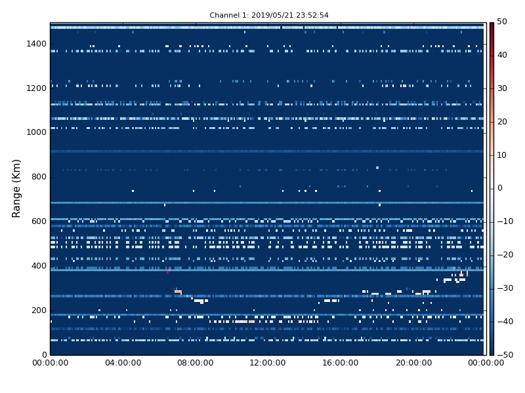This screenshot has width=525, height=393.
Task: Click the colorbar value −50 label
Action: [x=505, y=355]
